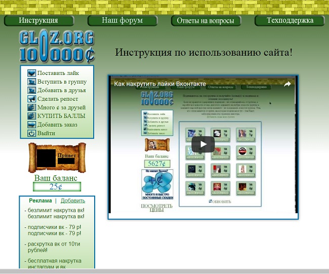
Task: Click the 25¢ balance field
Action: pos(57,187)
